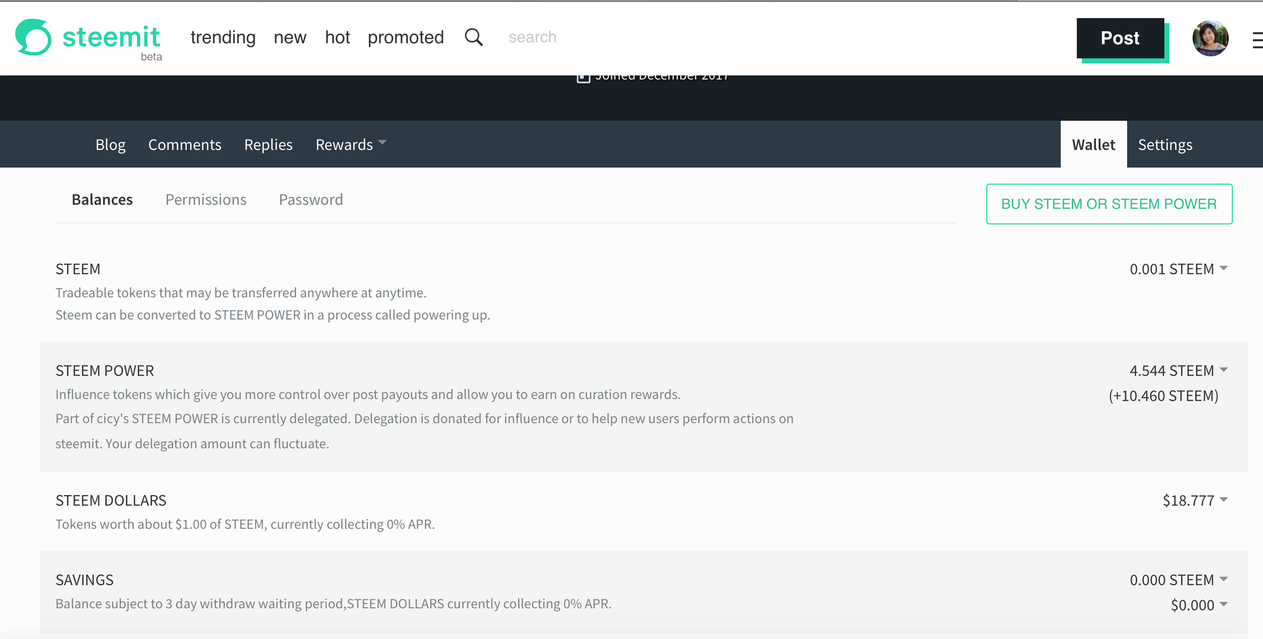The width and height of the screenshot is (1263, 639).
Task: Click the Steemit logo icon
Action: coord(33,37)
